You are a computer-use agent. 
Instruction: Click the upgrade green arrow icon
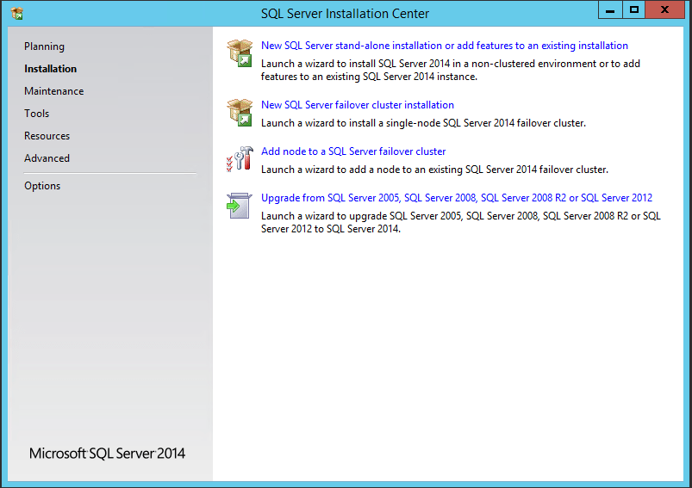240,206
